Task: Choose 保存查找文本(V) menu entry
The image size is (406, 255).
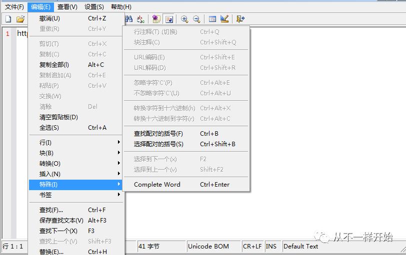Action: (x=75, y=221)
